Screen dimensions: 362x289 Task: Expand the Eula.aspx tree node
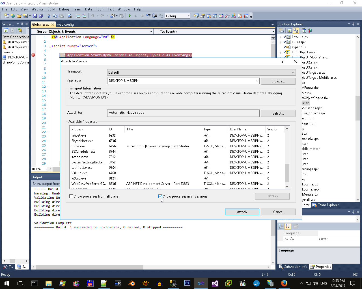281,42
